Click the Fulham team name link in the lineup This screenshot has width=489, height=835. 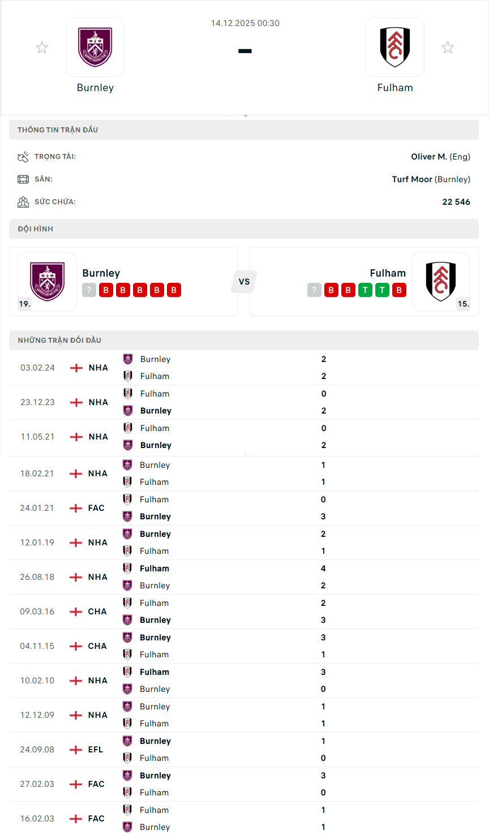pyautogui.click(x=388, y=273)
